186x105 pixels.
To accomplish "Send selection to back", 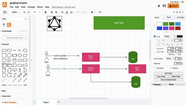I will click(x=56, y=12).
